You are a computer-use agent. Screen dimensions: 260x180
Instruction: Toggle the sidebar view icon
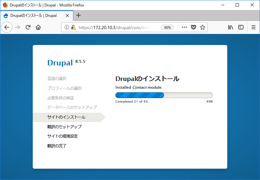pos(241,27)
